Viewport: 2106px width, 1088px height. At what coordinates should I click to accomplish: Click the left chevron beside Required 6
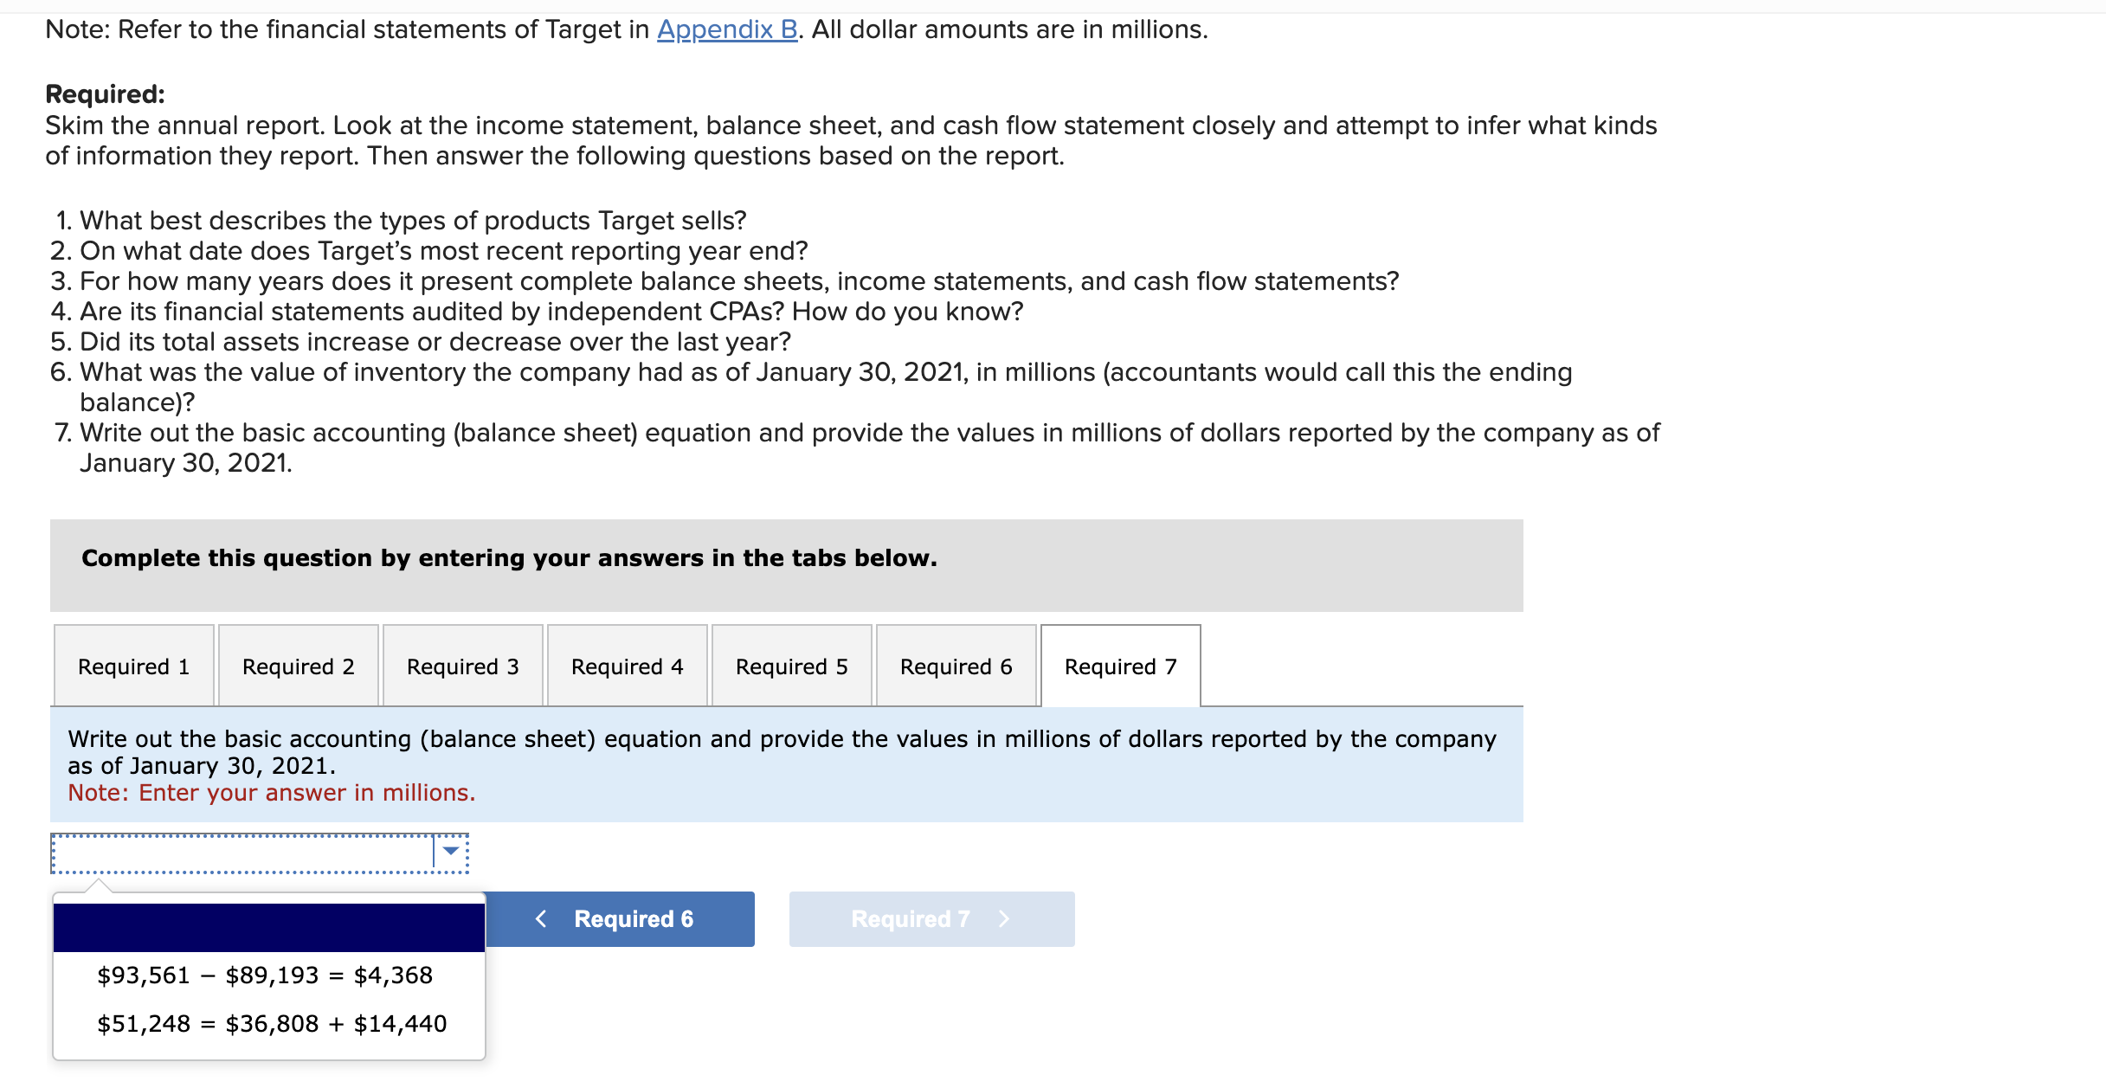542,918
